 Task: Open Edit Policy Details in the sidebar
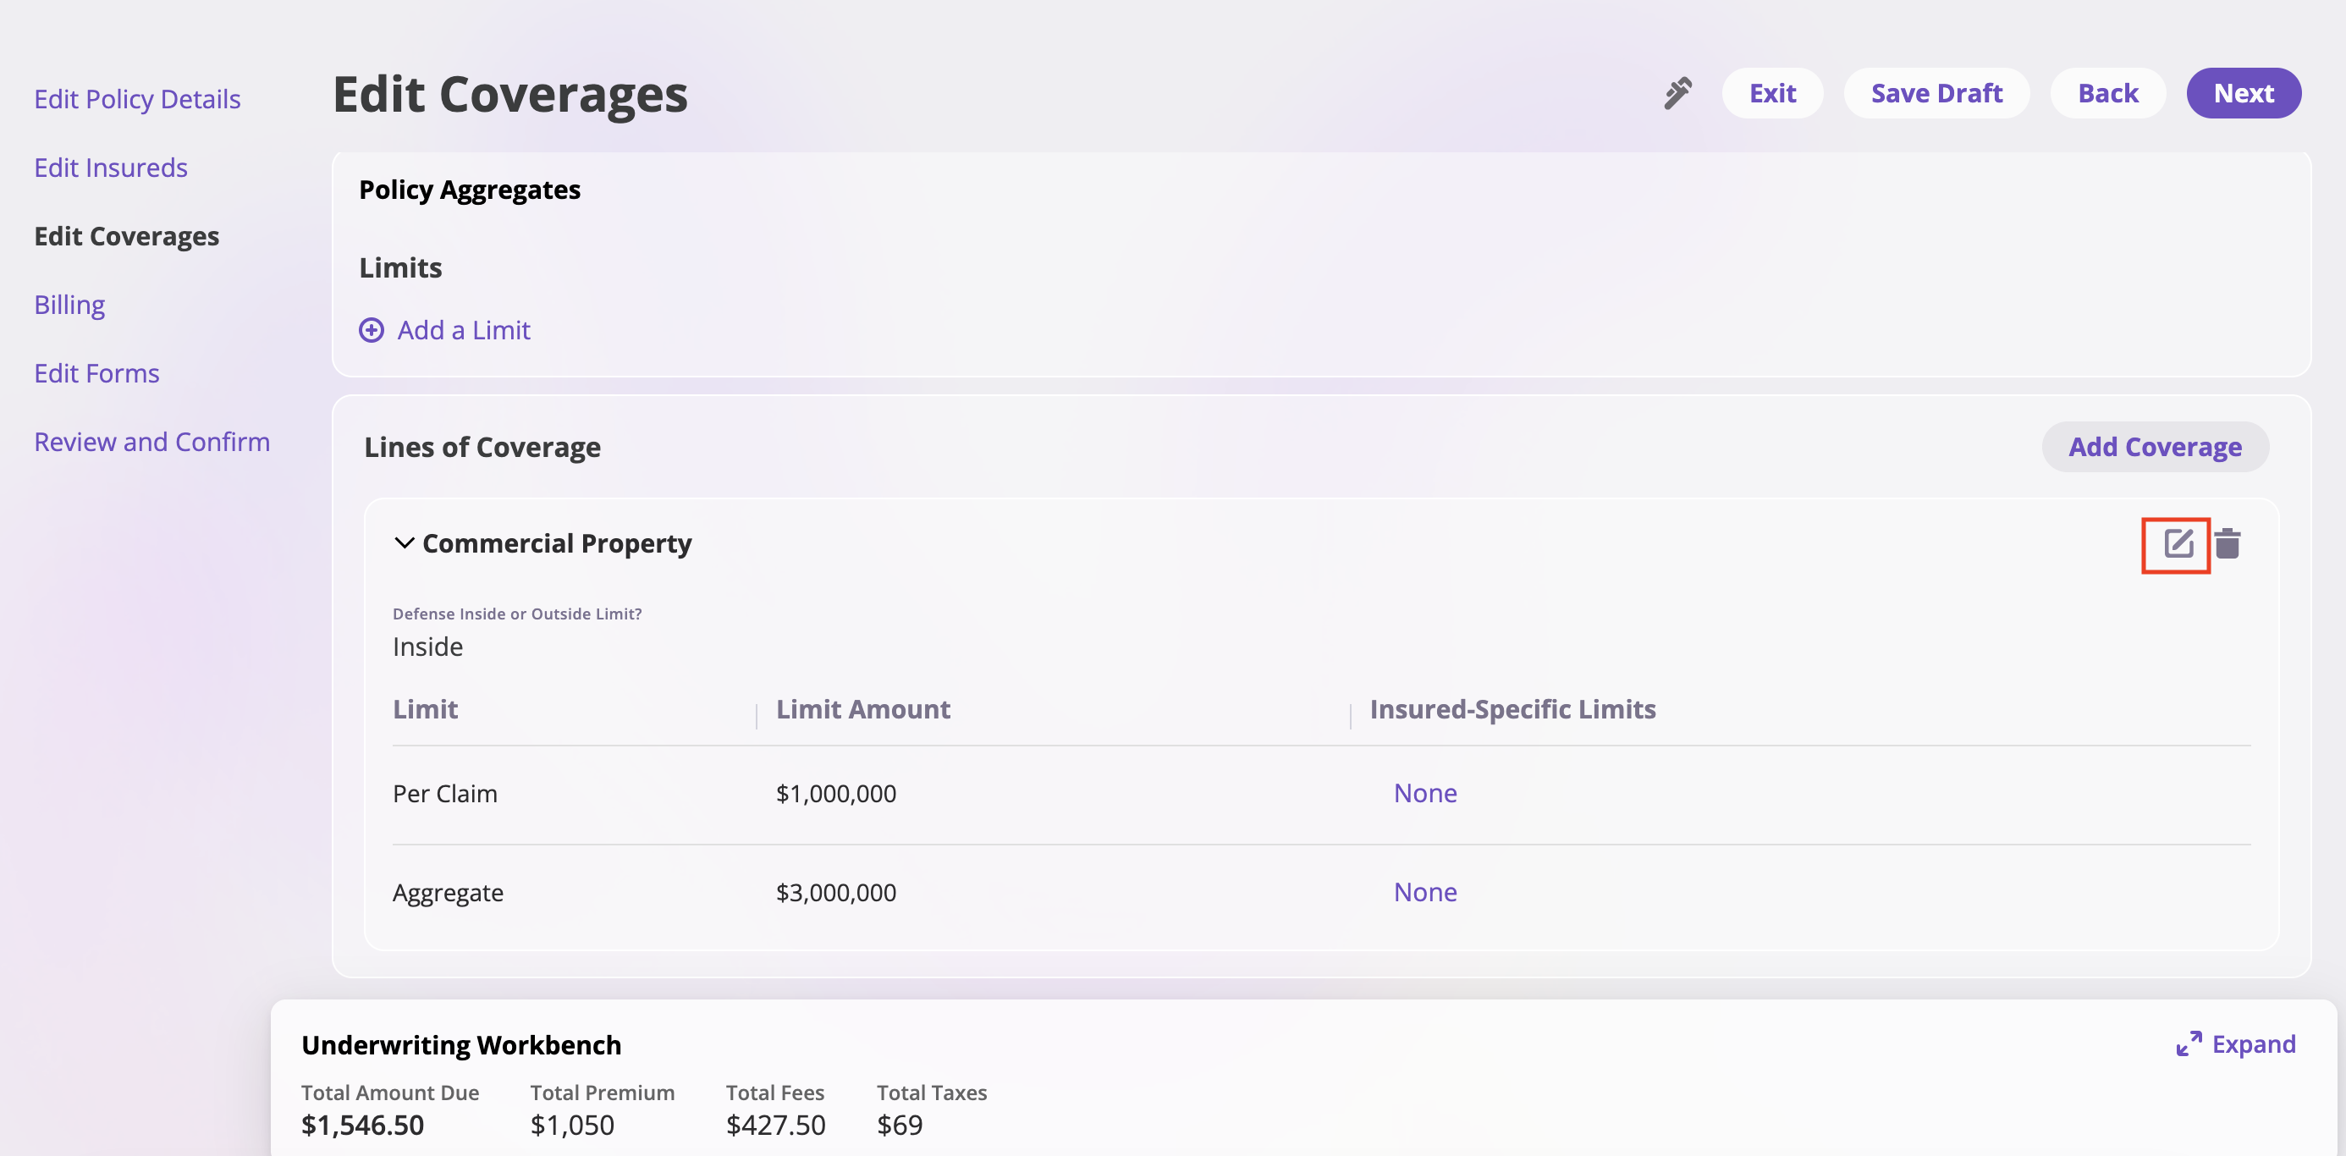tap(137, 98)
